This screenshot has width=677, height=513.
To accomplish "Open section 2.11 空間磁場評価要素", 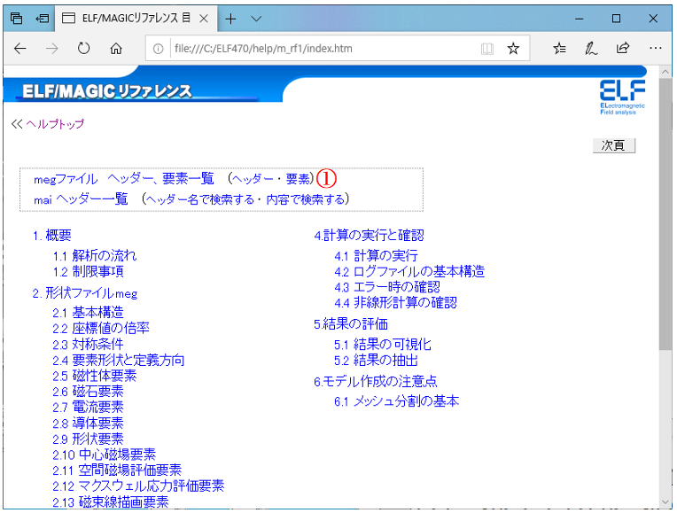I will [117, 470].
